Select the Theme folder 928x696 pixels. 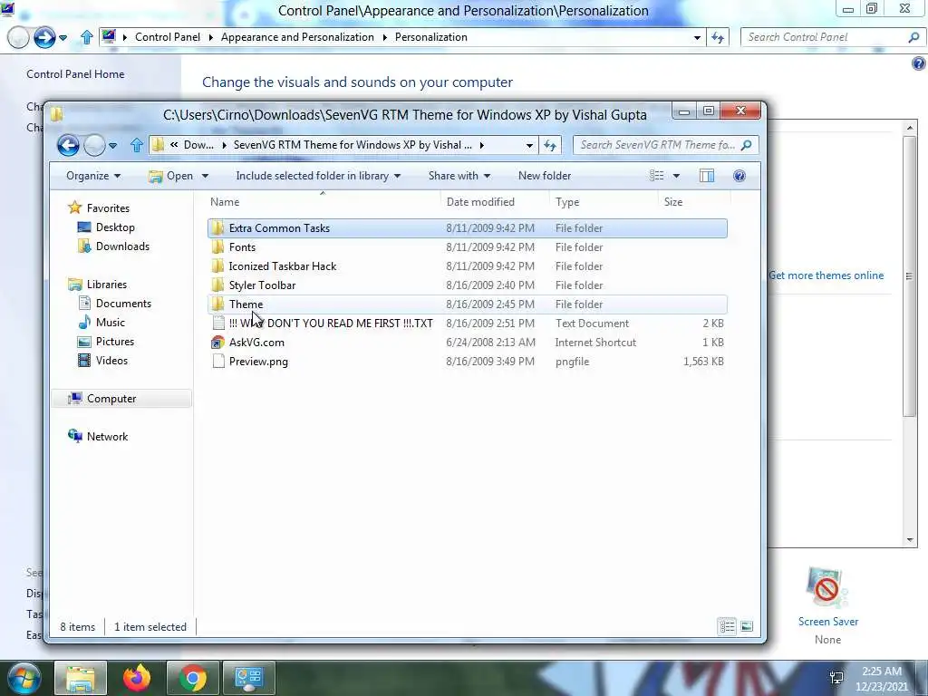pyautogui.click(x=468, y=304)
